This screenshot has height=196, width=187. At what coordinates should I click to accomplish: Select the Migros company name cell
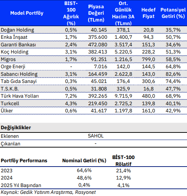click(8, 59)
